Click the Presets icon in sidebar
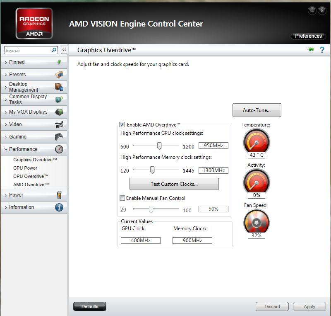Viewport: 331px width, 316px height. pyautogui.click(x=59, y=75)
